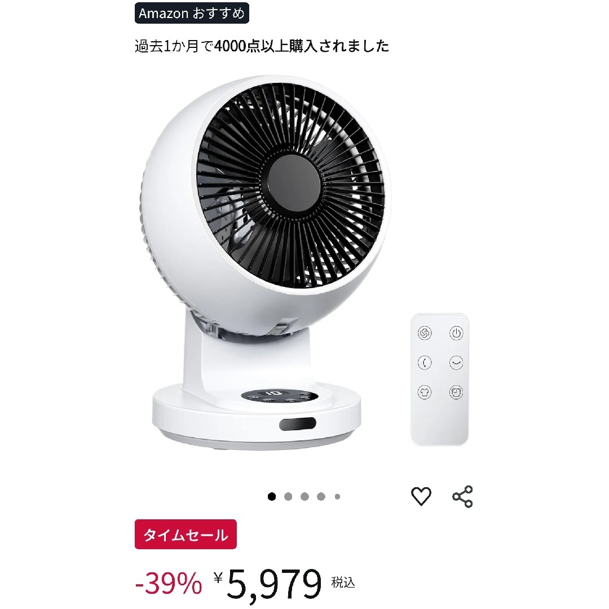
Task: Click the 4000点以上購入されました purchase notice
Action: coord(301,46)
